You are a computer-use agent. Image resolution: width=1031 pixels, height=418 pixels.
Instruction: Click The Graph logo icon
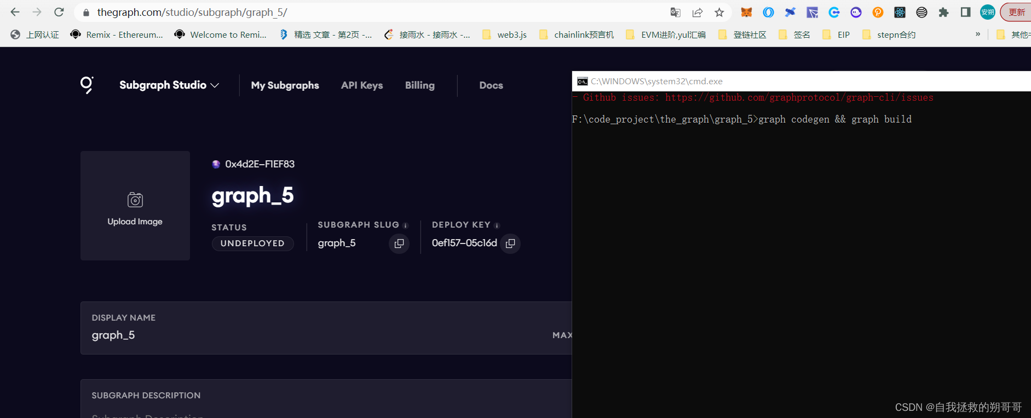(x=87, y=85)
